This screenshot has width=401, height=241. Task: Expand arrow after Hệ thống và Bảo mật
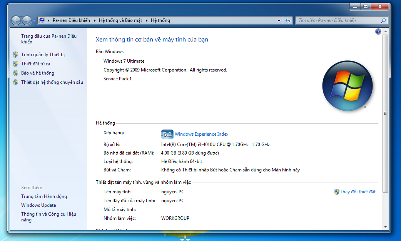pos(147,20)
